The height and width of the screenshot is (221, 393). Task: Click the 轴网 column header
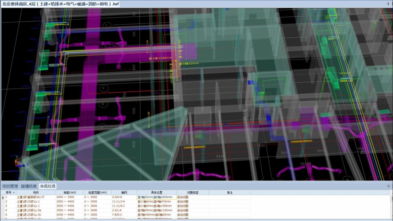(x=124, y=193)
